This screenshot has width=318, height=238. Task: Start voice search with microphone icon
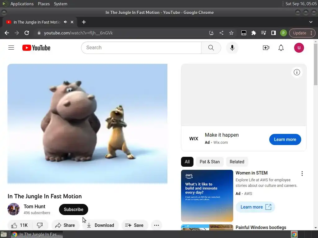point(232,48)
